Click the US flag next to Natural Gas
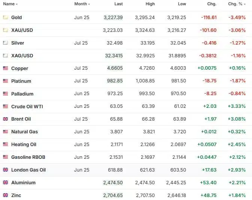252x200 pixels. point(5,132)
